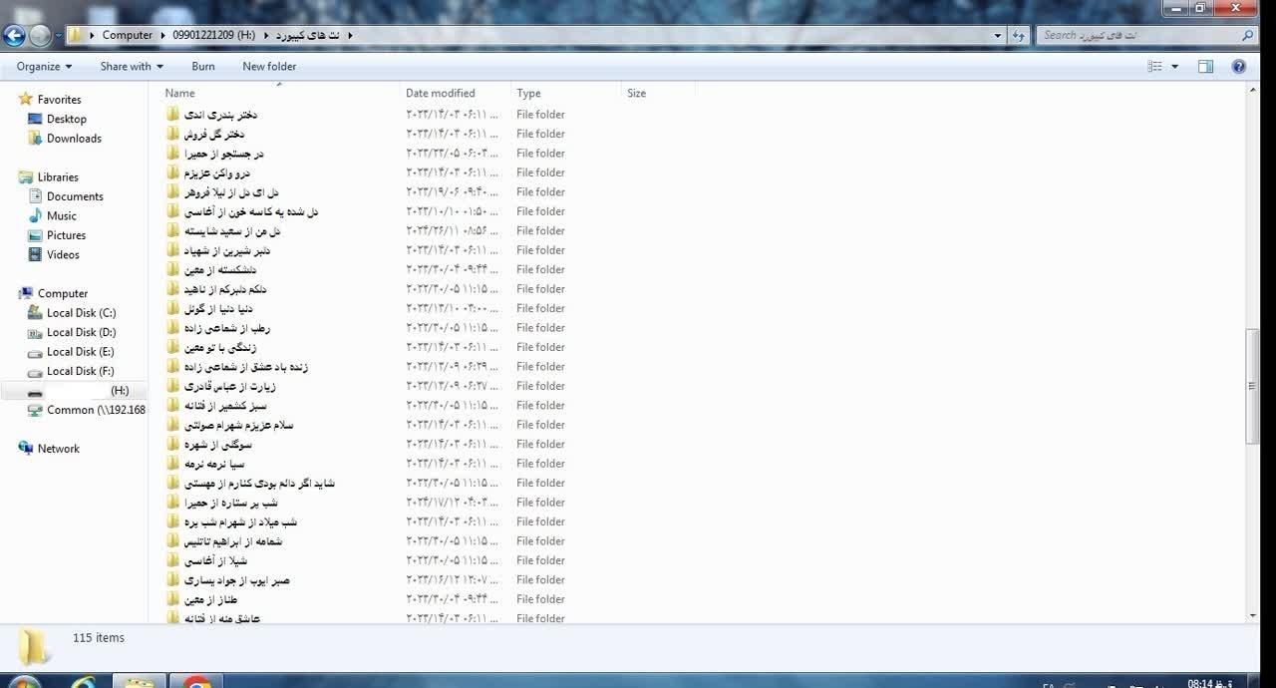Sort by the Type column header

528,93
